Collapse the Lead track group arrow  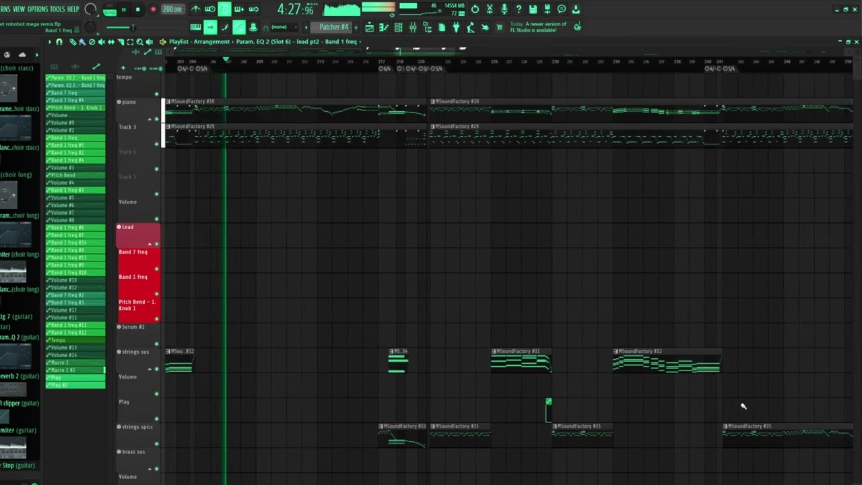150,244
